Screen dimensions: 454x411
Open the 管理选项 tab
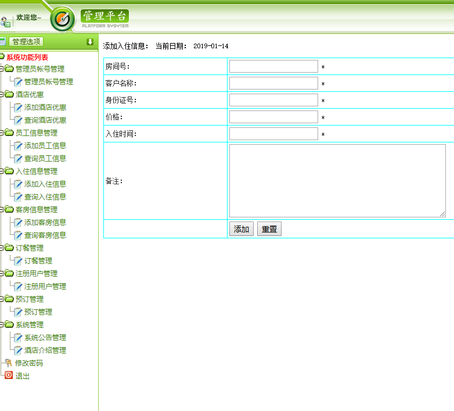pos(26,42)
